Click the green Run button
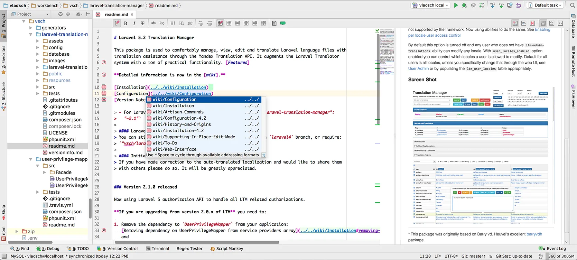This screenshot has width=577, height=260. pyautogui.click(x=456, y=5)
